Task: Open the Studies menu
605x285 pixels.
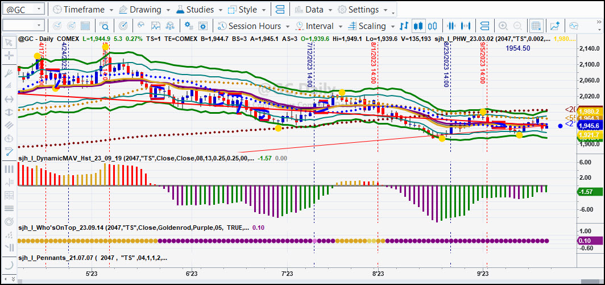Action: pyautogui.click(x=200, y=9)
